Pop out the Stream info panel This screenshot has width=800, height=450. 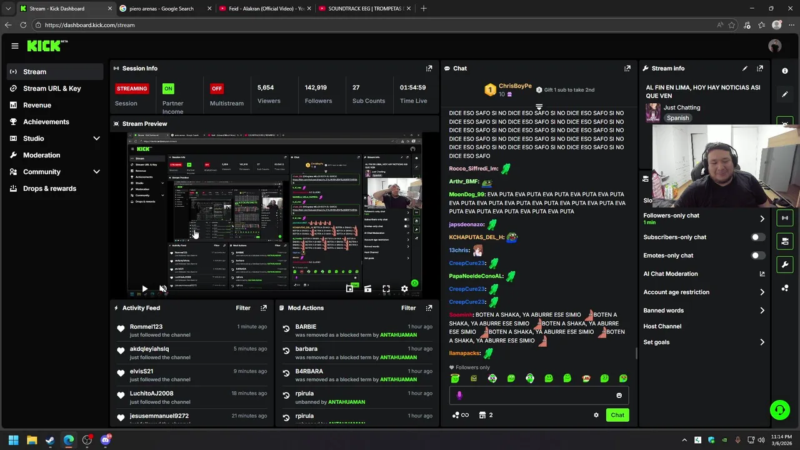click(x=759, y=68)
